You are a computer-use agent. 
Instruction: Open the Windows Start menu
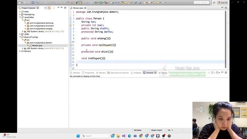click(x=78, y=136)
